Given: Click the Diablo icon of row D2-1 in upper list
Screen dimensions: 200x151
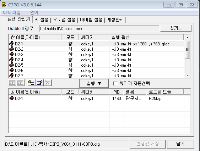Looking at the screenshot, I should (12, 44).
